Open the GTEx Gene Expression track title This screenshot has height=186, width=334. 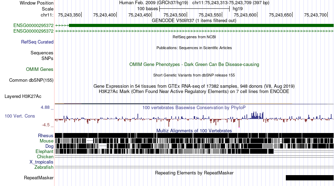pos(194,86)
